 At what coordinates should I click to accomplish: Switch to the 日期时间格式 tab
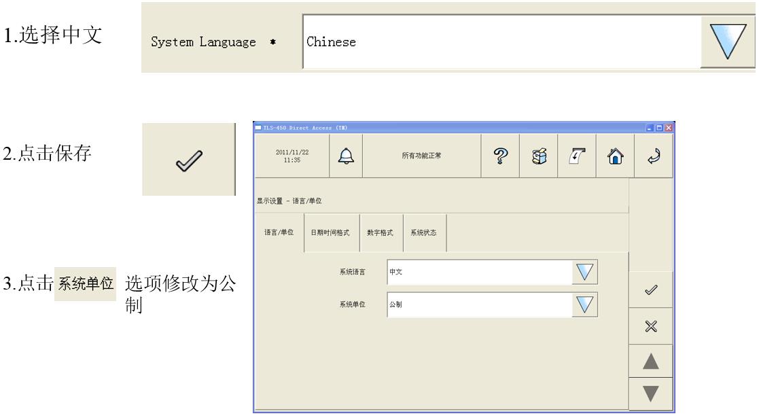[x=330, y=232]
